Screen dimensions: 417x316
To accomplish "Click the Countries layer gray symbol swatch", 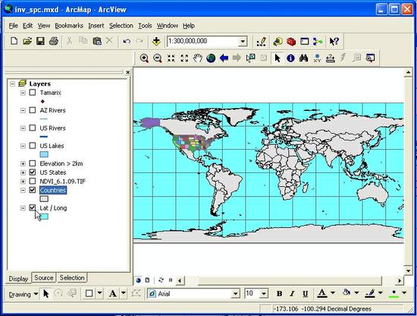I will coord(44,199).
